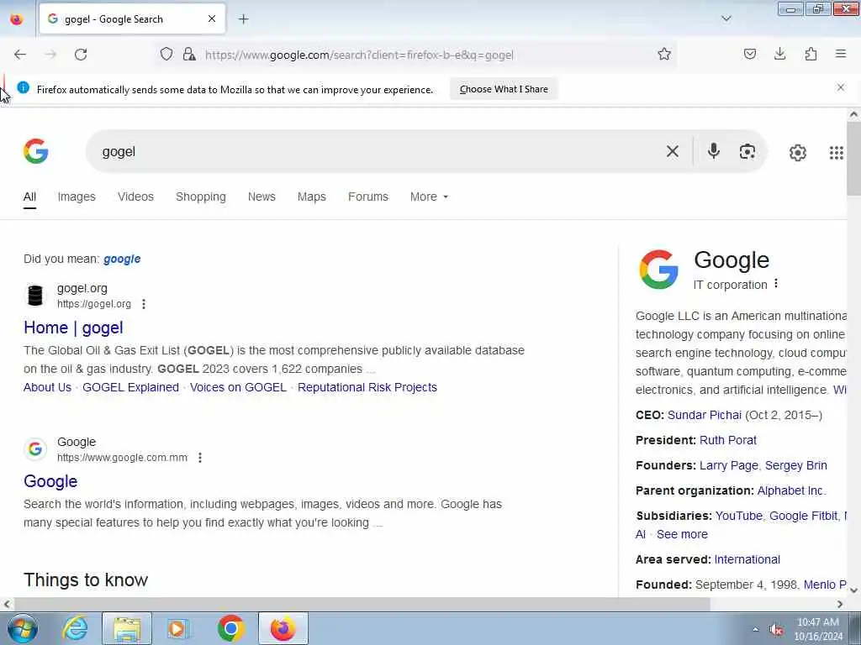Open the Sundar Pichai link
The width and height of the screenshot is (861, 645).
coord(705,415)
